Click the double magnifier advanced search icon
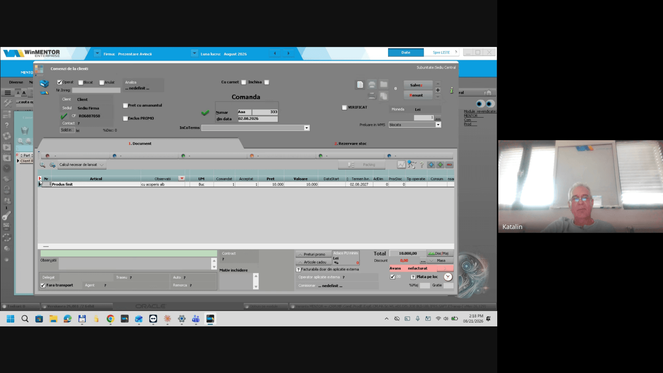 click(52, 165)
